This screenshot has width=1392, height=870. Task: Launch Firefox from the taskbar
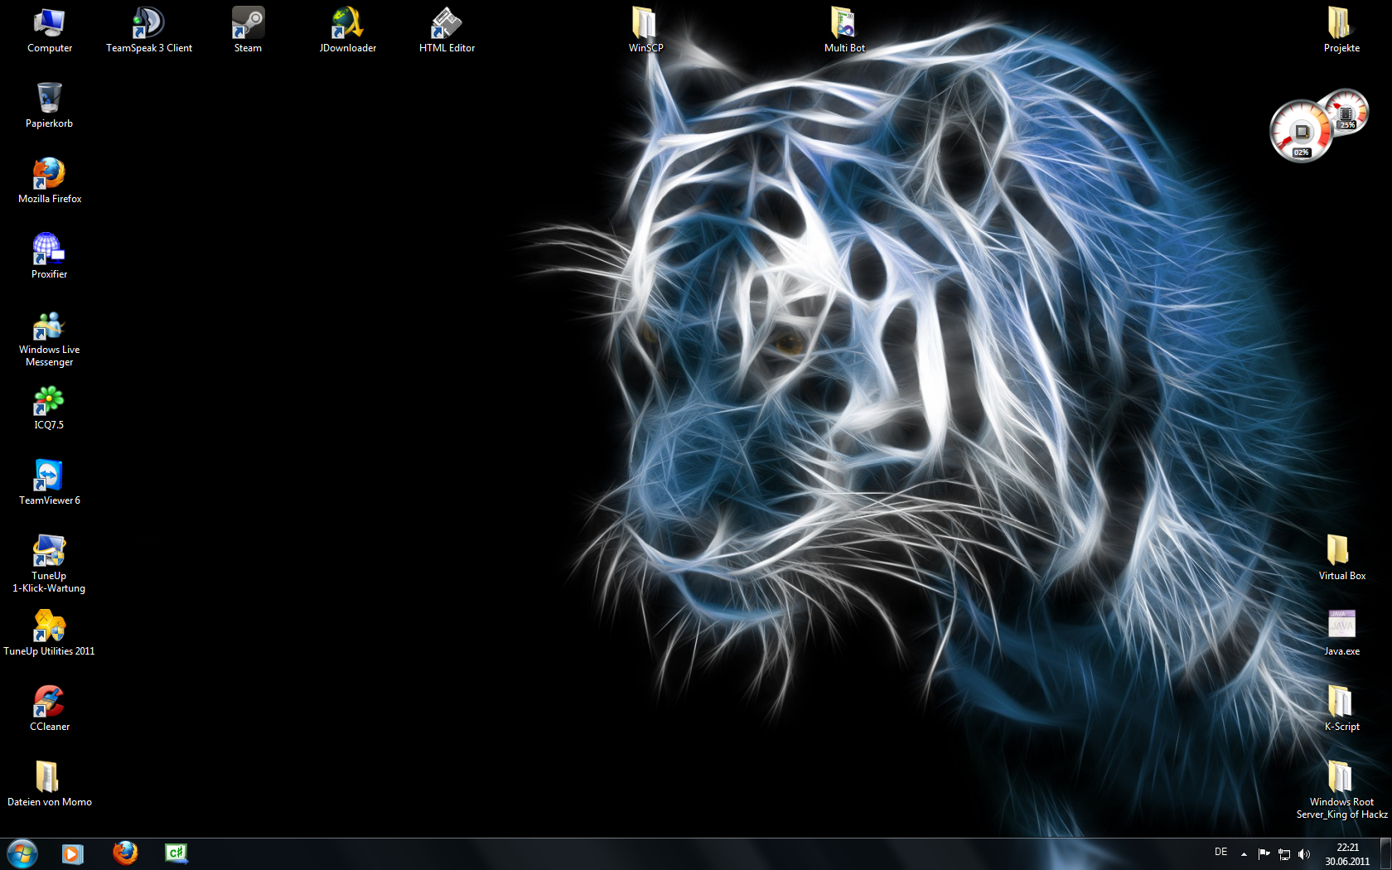(125, 853)
